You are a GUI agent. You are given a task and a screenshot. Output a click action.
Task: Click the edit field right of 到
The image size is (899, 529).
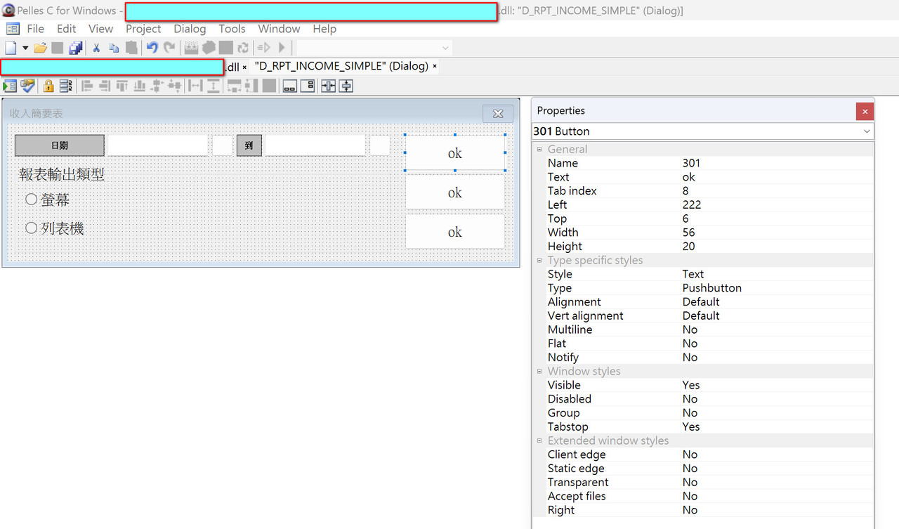[315, 145]
